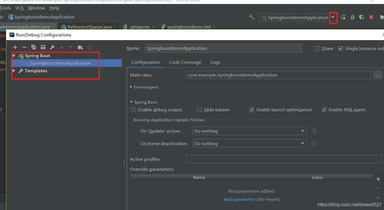This screenshot has height=210, width=384.
Task: Click the Active profiles input field
Action: coord(284,159)
